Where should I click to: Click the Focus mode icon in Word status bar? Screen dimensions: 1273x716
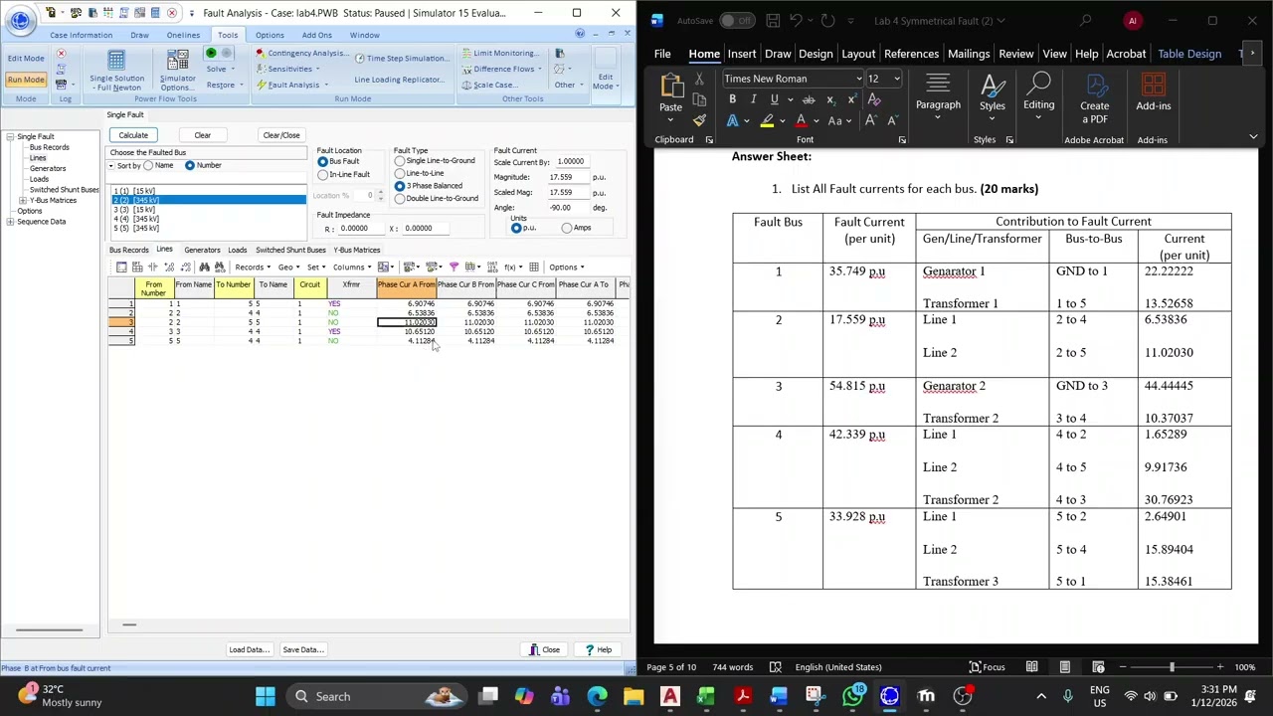click(x=987, y=667)
